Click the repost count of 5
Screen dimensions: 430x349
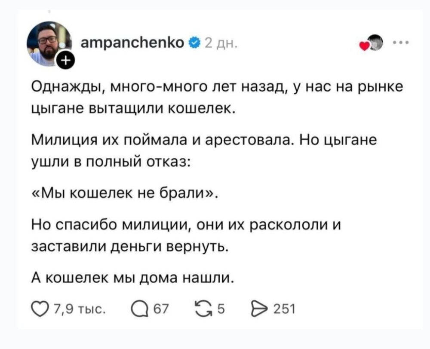[221, 309]
